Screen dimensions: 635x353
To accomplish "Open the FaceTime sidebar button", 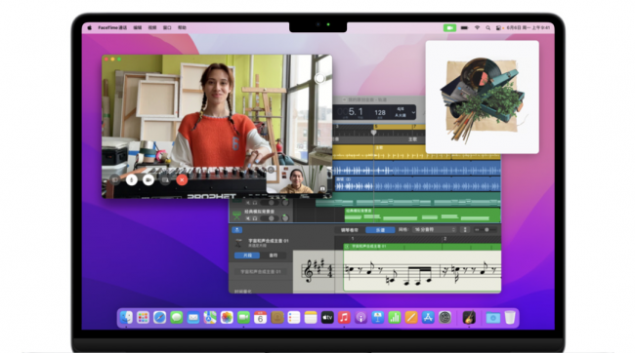I will [x=115, y=179].
